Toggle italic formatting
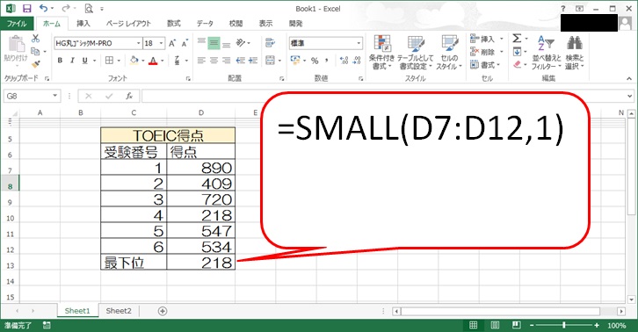638x332 pixels. (72, 61)
